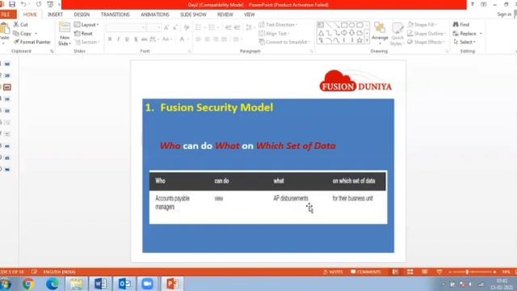Open Shape Effects options

point(426,42)
